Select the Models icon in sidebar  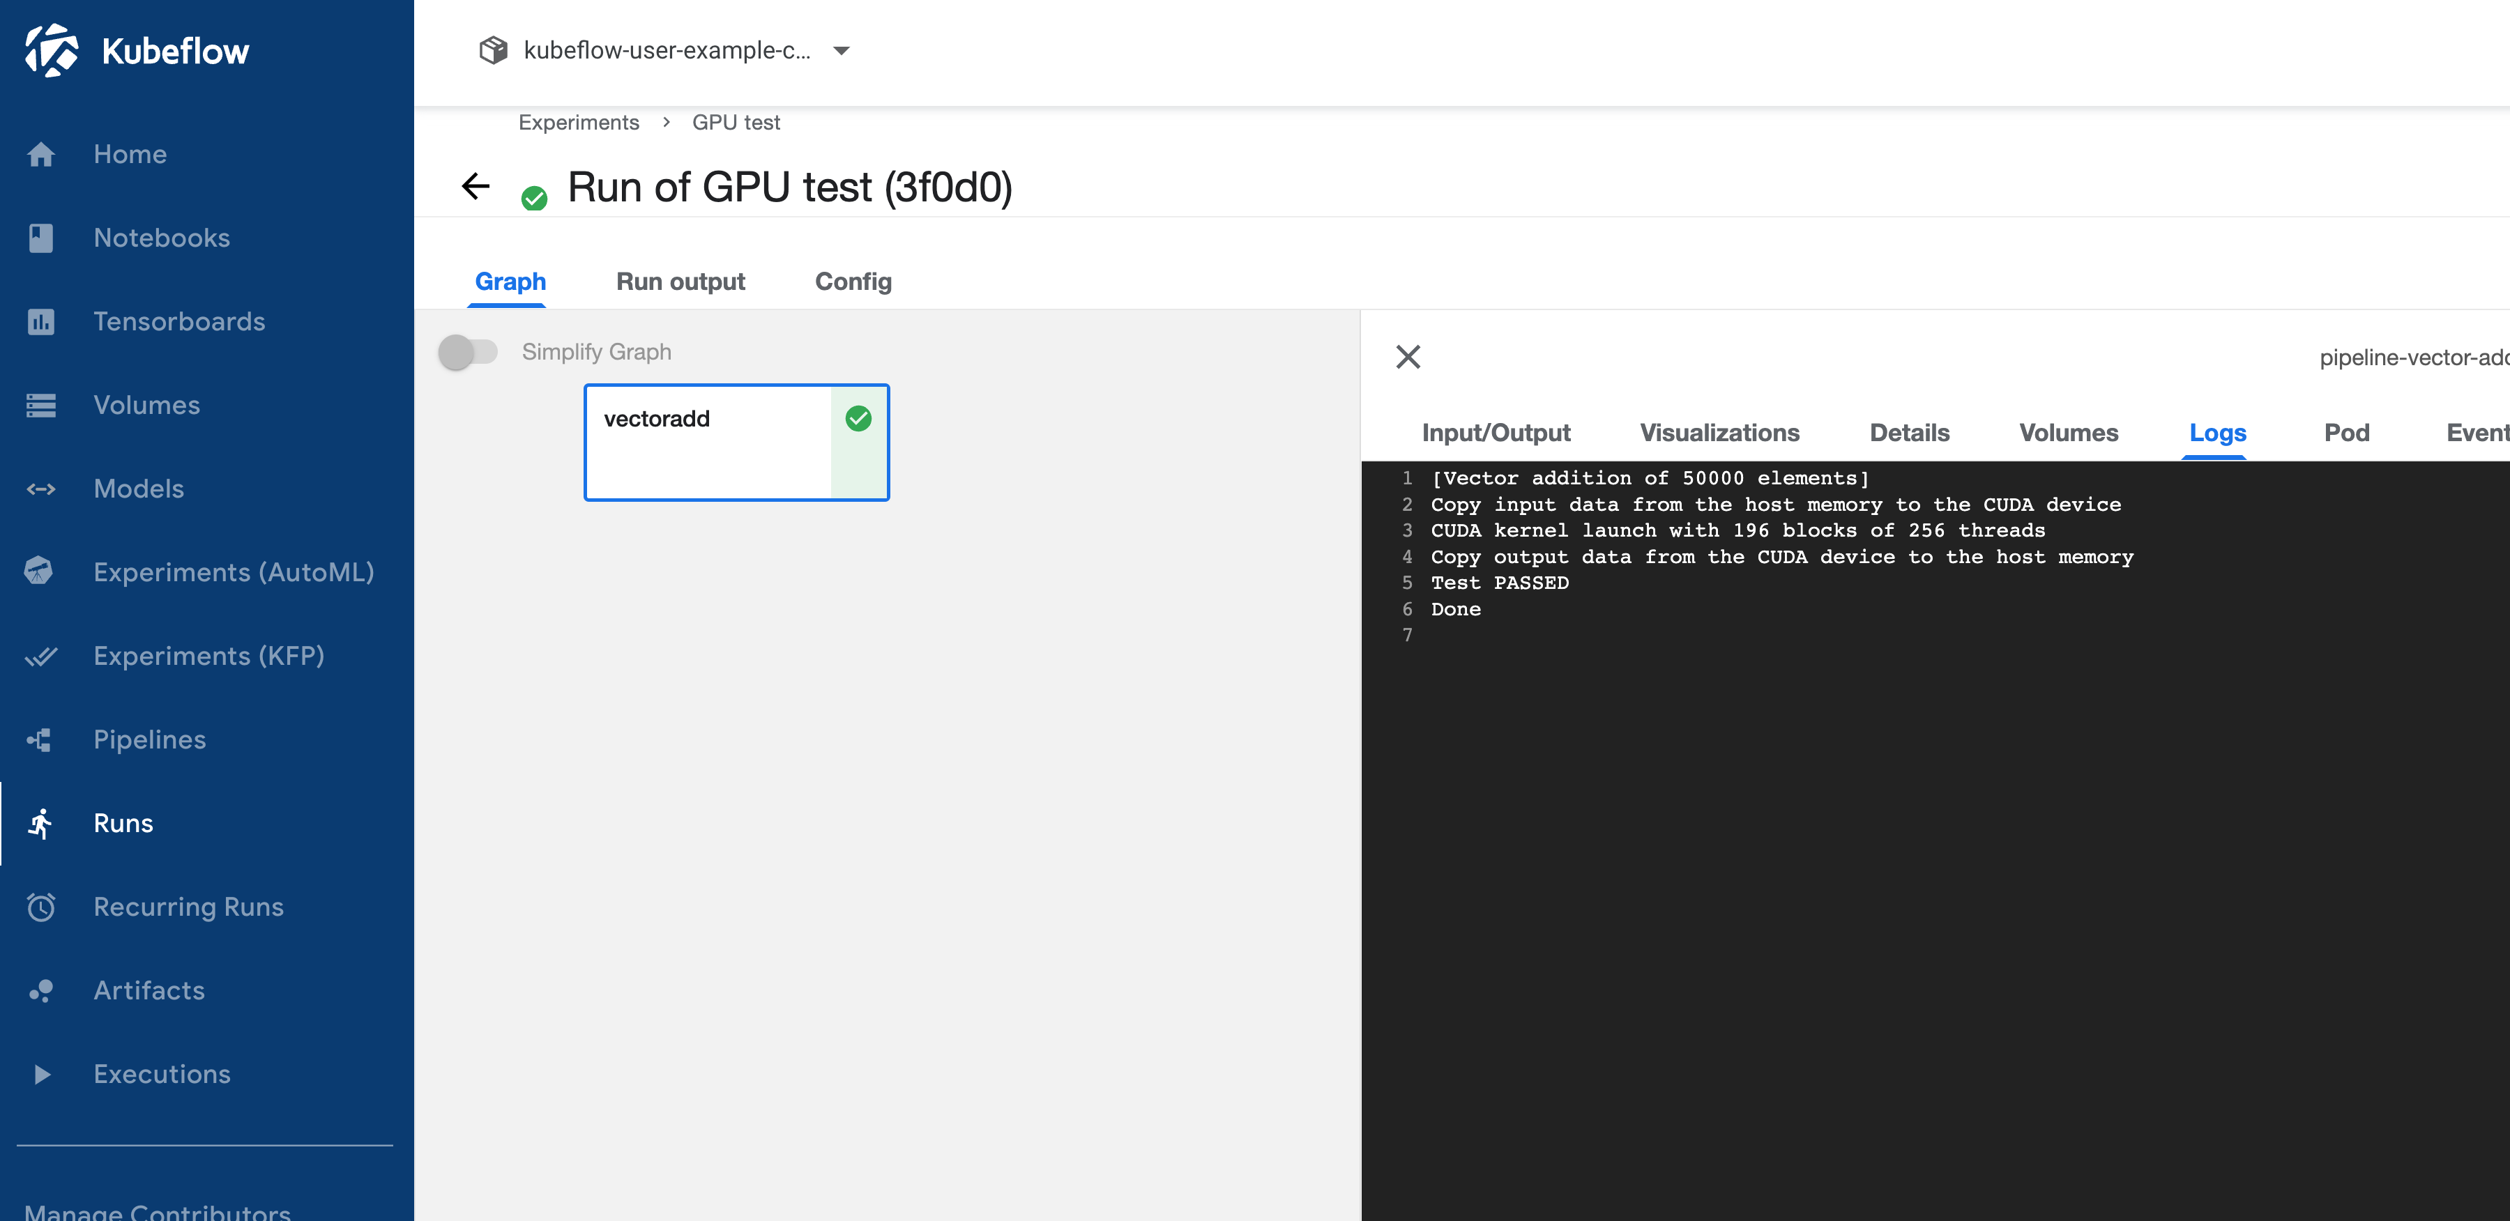41,489
